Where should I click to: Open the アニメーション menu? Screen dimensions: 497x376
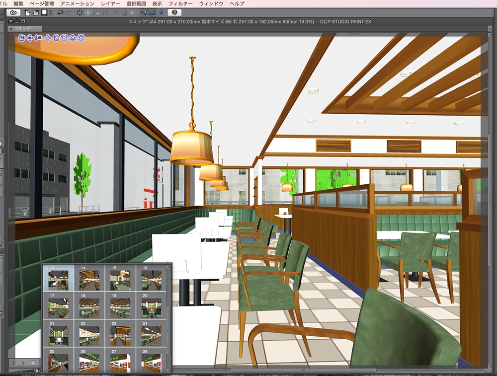(x=78, y=4)
